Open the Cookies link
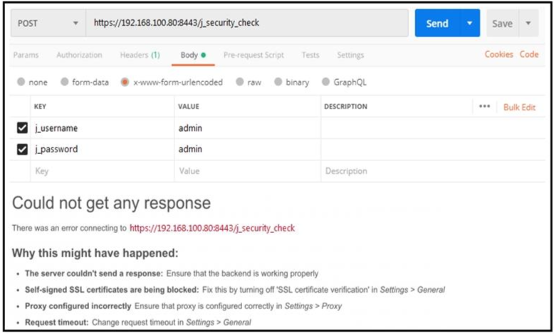 [498, 54]
